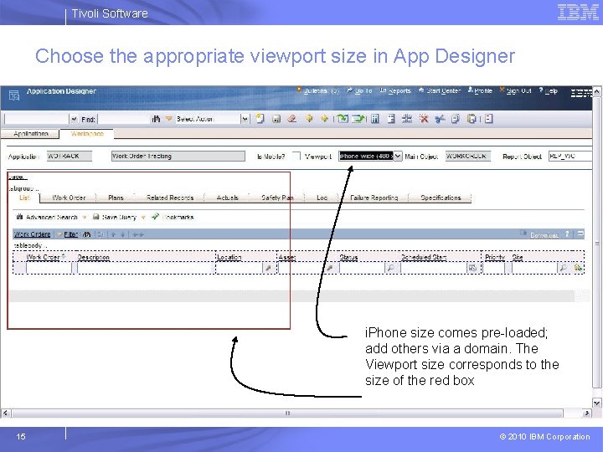Select the Failure Reporting tab

pos(374,198)
